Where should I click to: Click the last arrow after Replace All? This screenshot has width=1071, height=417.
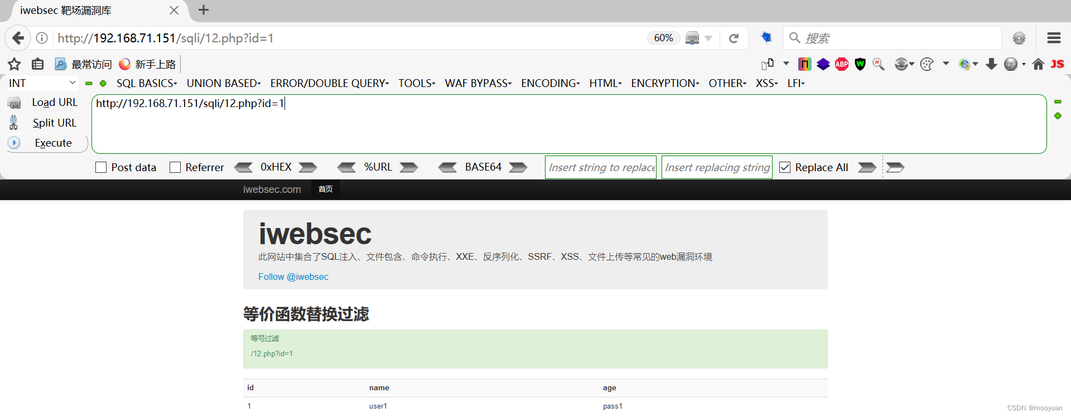[895, 167]
